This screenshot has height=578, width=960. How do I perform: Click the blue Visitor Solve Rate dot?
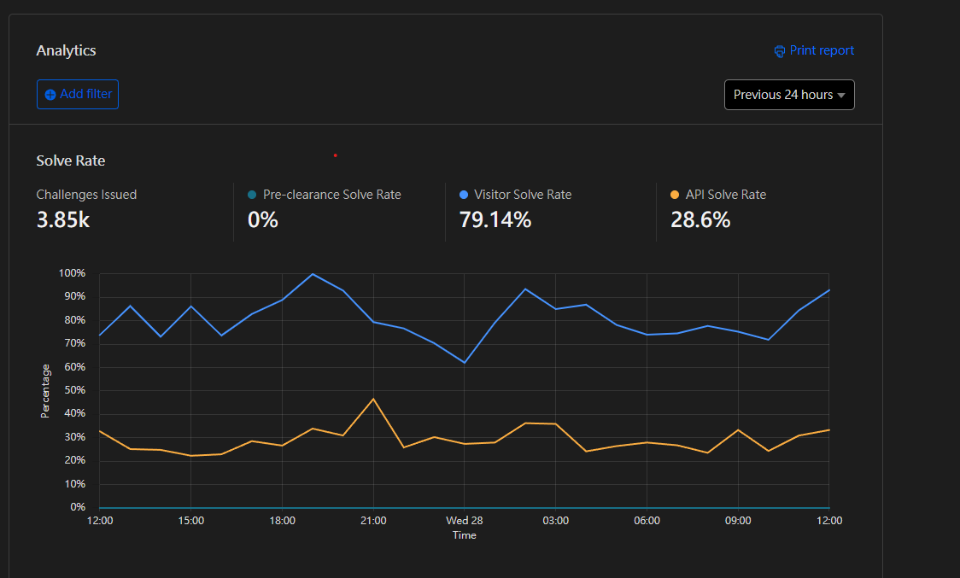point(464,195)
